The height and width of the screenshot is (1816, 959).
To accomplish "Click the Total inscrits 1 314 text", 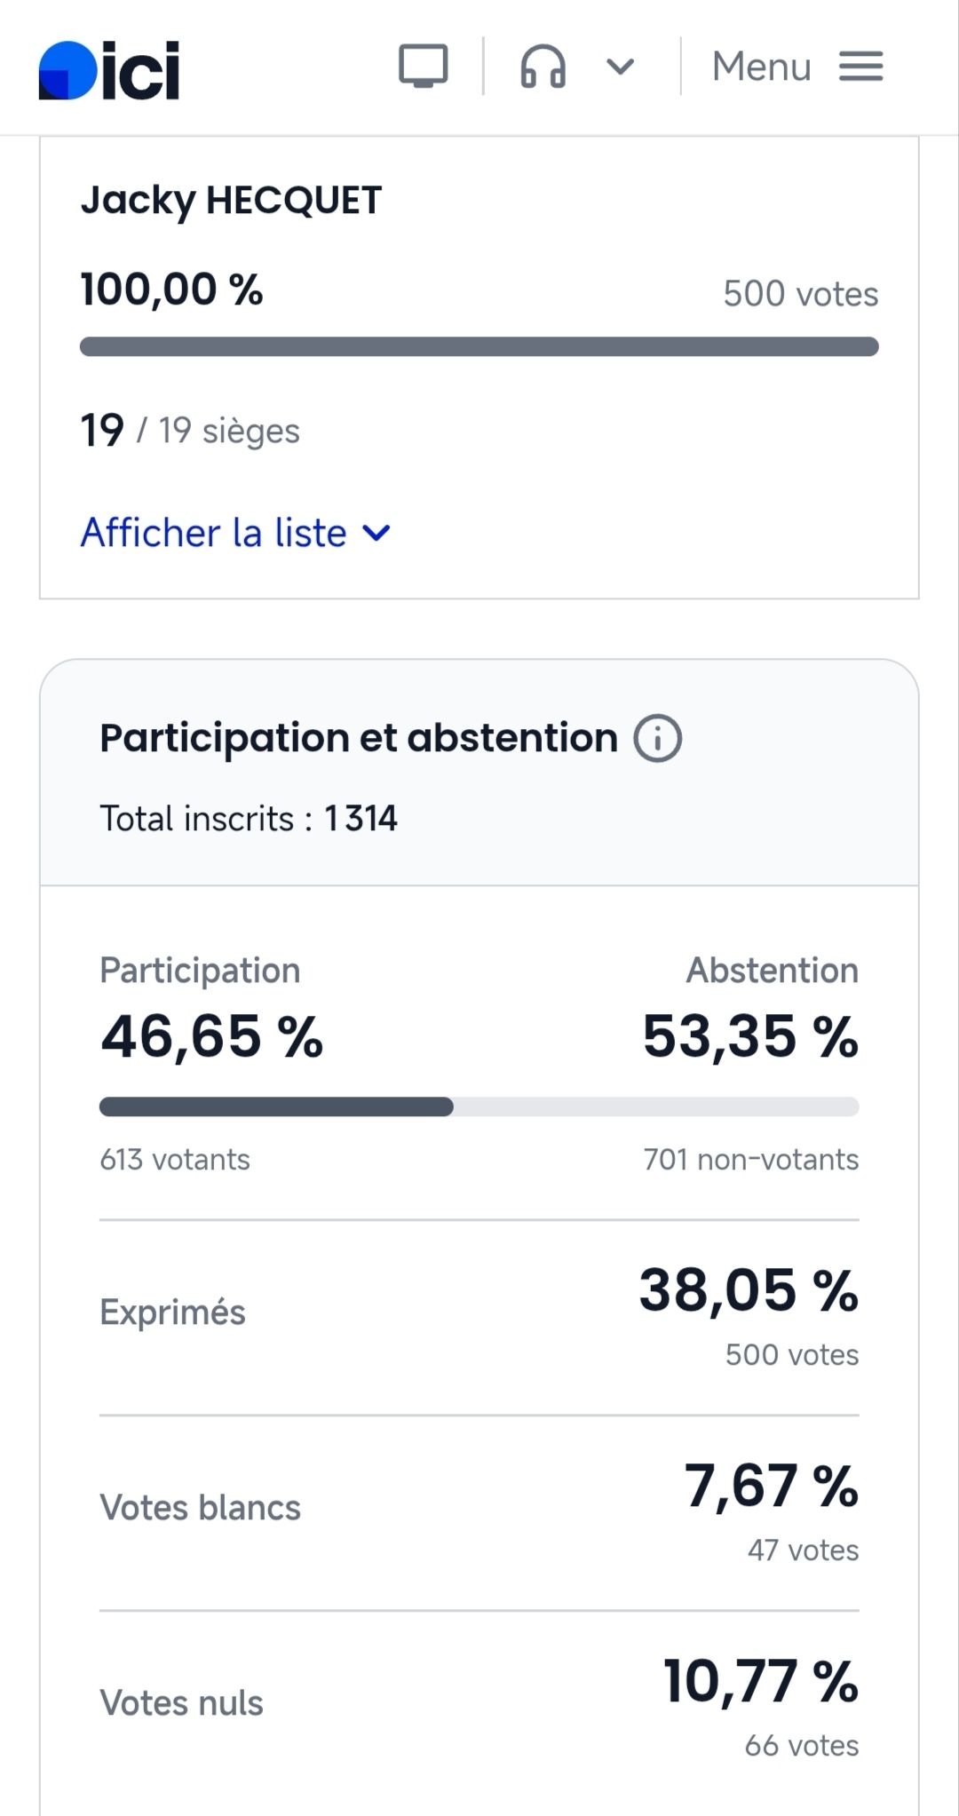I will coord(249,819).
